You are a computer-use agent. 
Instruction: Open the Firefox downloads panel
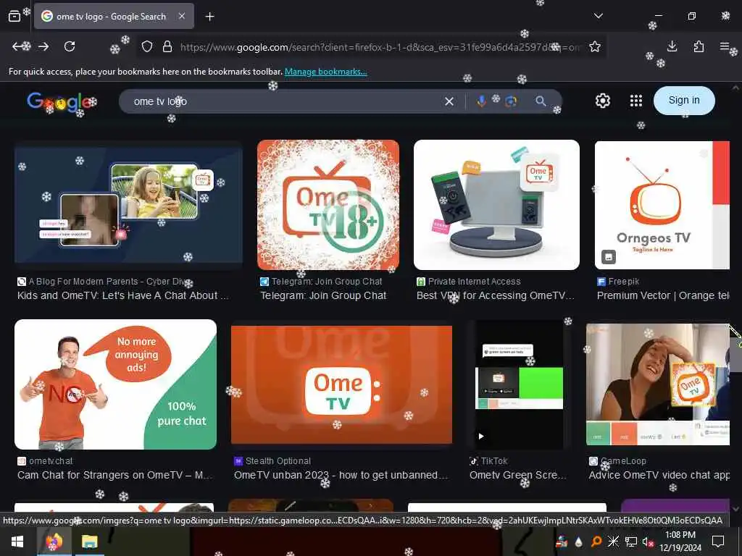pyautogui.click(x=672, y=46)
